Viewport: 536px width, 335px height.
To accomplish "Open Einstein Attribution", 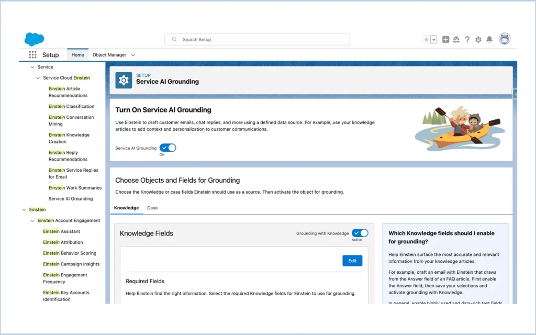I will coord(63,242).
